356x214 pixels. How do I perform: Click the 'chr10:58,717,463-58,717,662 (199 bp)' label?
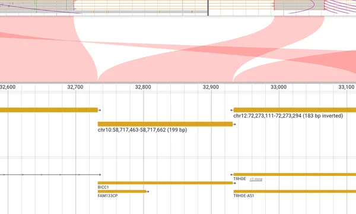[x=142, y=130]
